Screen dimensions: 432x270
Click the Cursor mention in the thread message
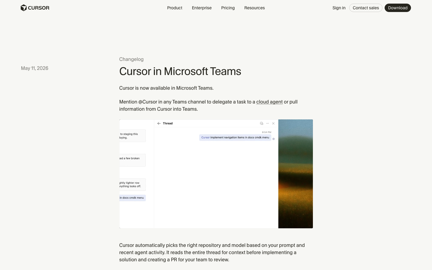coord(205,137)
